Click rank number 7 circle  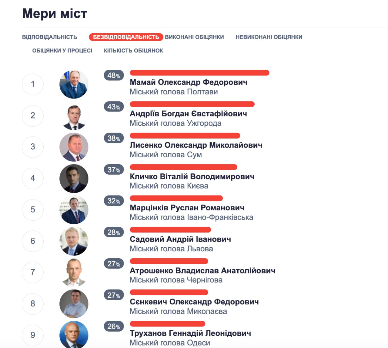pos(33,272)
